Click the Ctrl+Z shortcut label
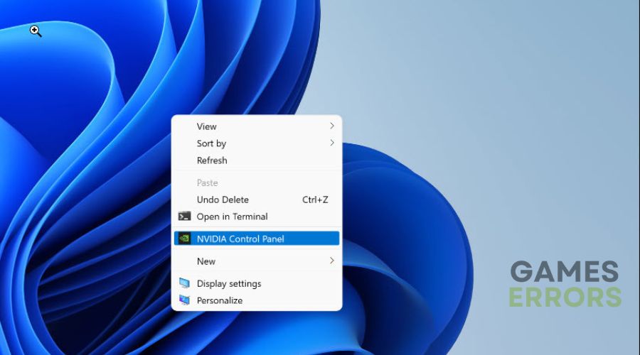Image resolution: width=640 pixels, height=355 pixels. [315, 200]
